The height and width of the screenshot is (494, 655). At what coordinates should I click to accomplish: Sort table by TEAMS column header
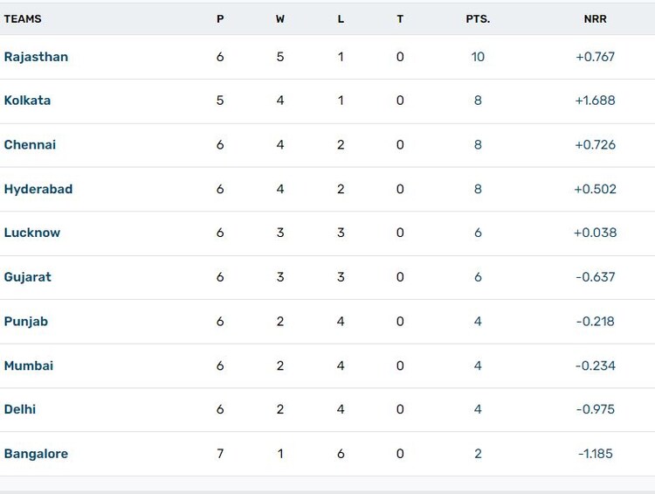click(23, 18)
